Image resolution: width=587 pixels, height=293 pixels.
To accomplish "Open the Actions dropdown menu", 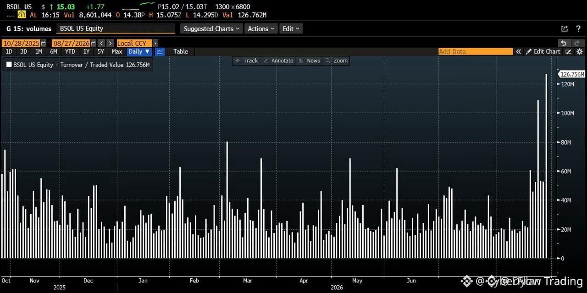I will pyautogui.click(x=261, y=28).
